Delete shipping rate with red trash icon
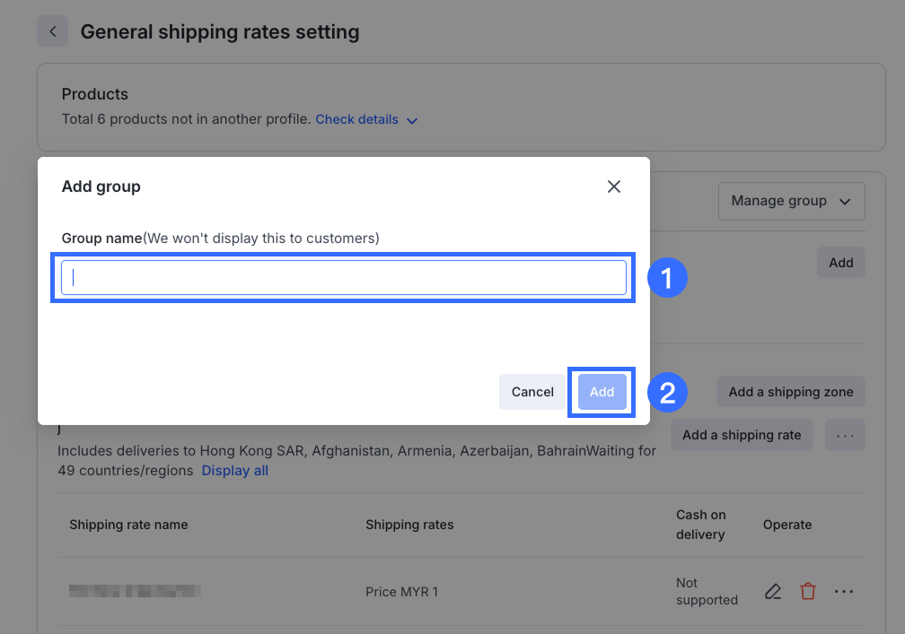This screenshot has height=634, width=905. pos(808,592)
